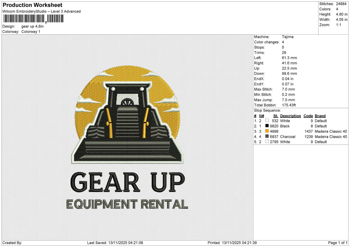The height and width of the screenshot is (247, 350).
Task: Select the Trims value 29
Action: tap(284, 52)
